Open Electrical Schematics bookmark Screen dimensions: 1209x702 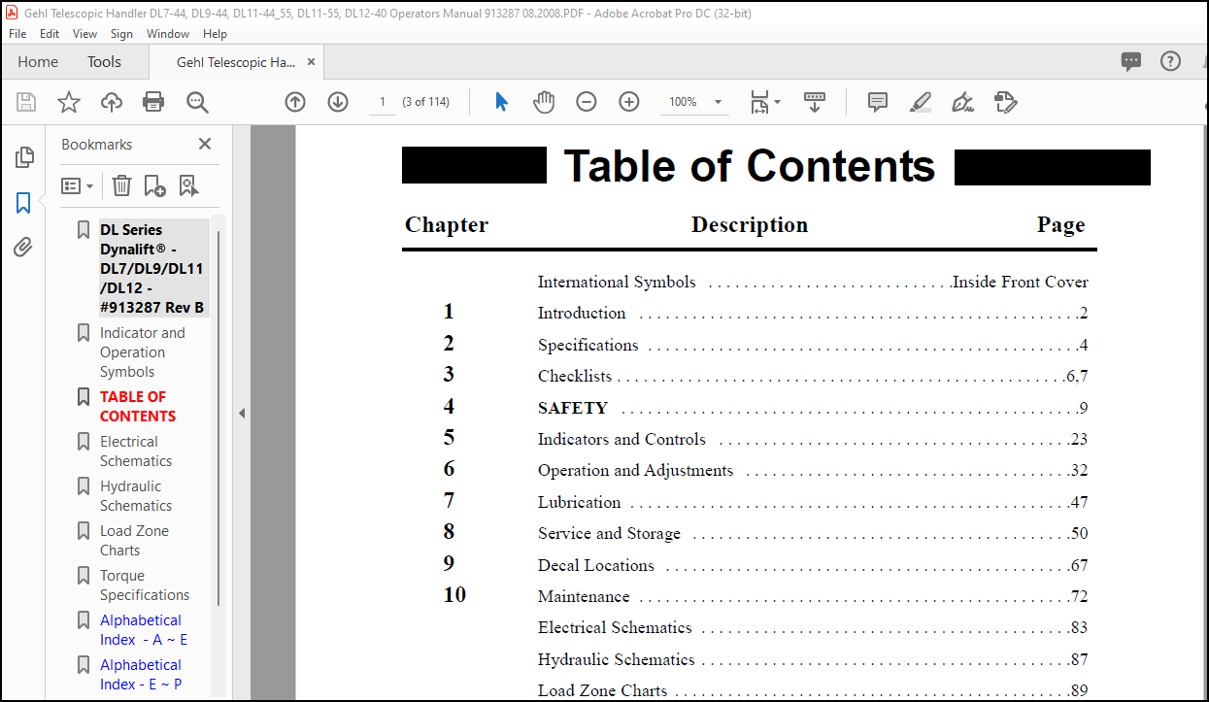136,451
